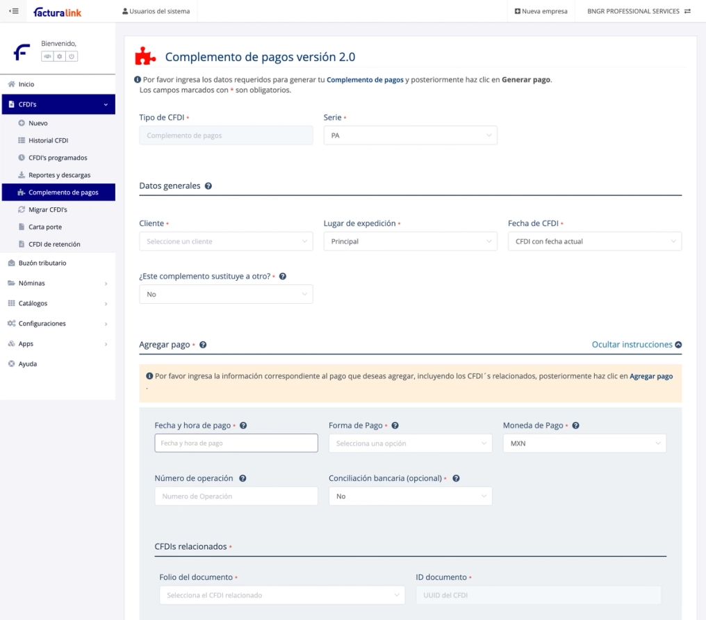This screenshot has height=620, width=706.
Task: Click the Agregar pago link in the instructions banner
Action: tap(651, 377)
